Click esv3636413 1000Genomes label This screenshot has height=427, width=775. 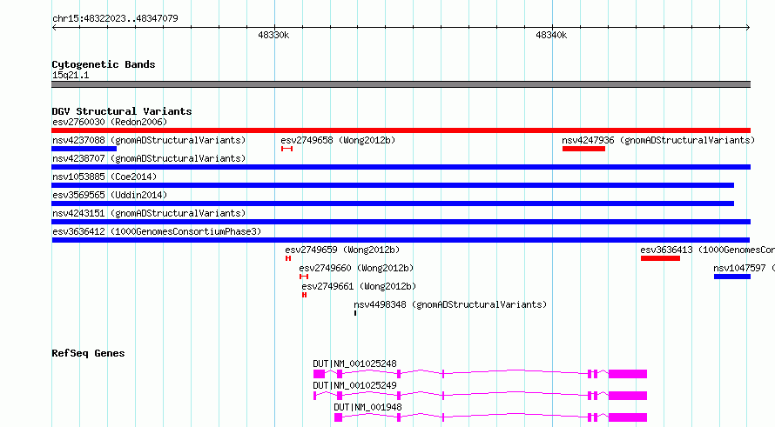(x=707, y=250)
